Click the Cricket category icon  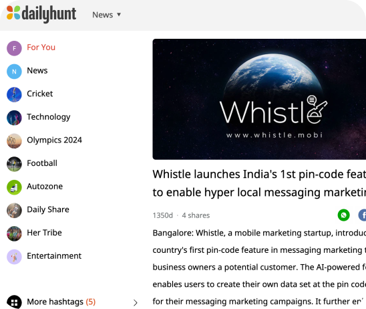(x=14, y=94)
